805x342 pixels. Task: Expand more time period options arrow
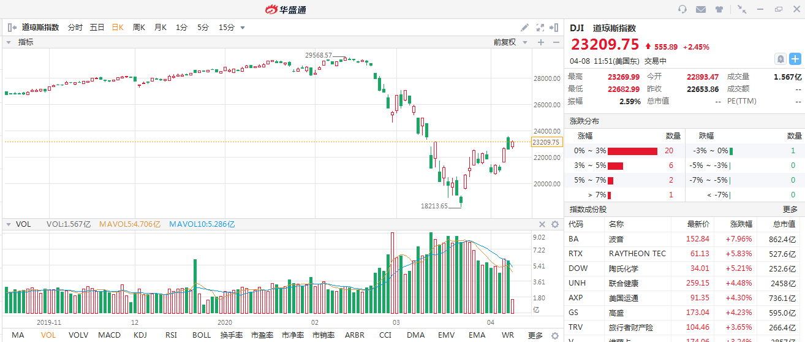(243, 28)
